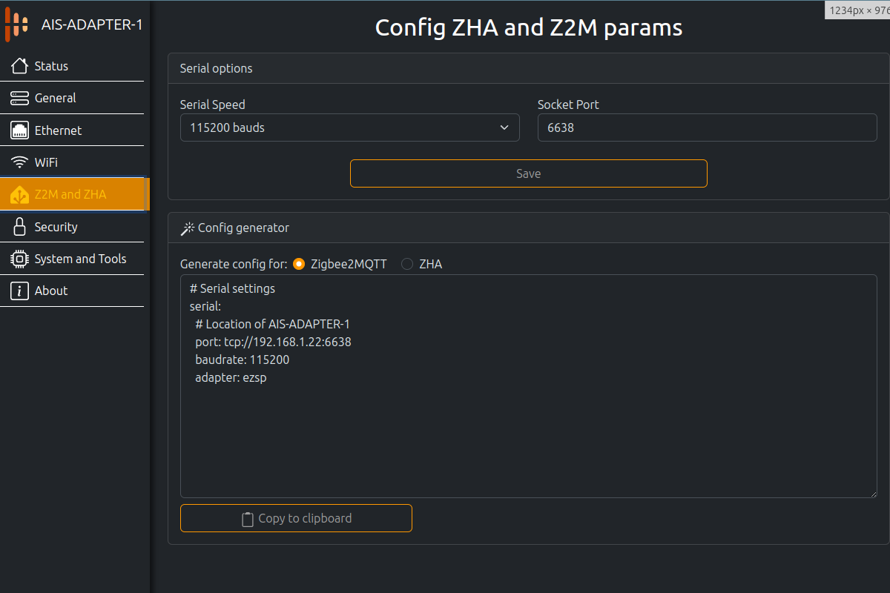Select the Zigbee2MQTT radio button
The image size is (890, 593).
click(299, 264)
